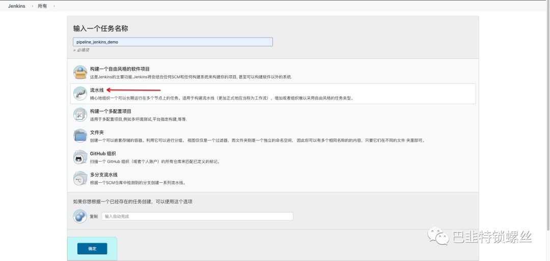Select the 文件夹 item title
This screenshot has height=261, width=550.
click(97, 132)
